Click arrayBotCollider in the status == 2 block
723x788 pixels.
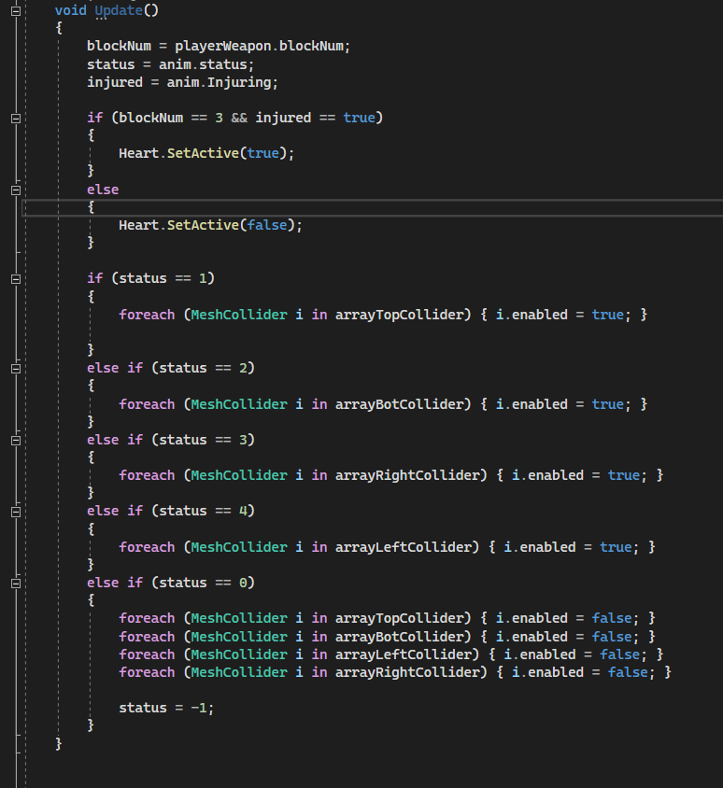point(399,404)
